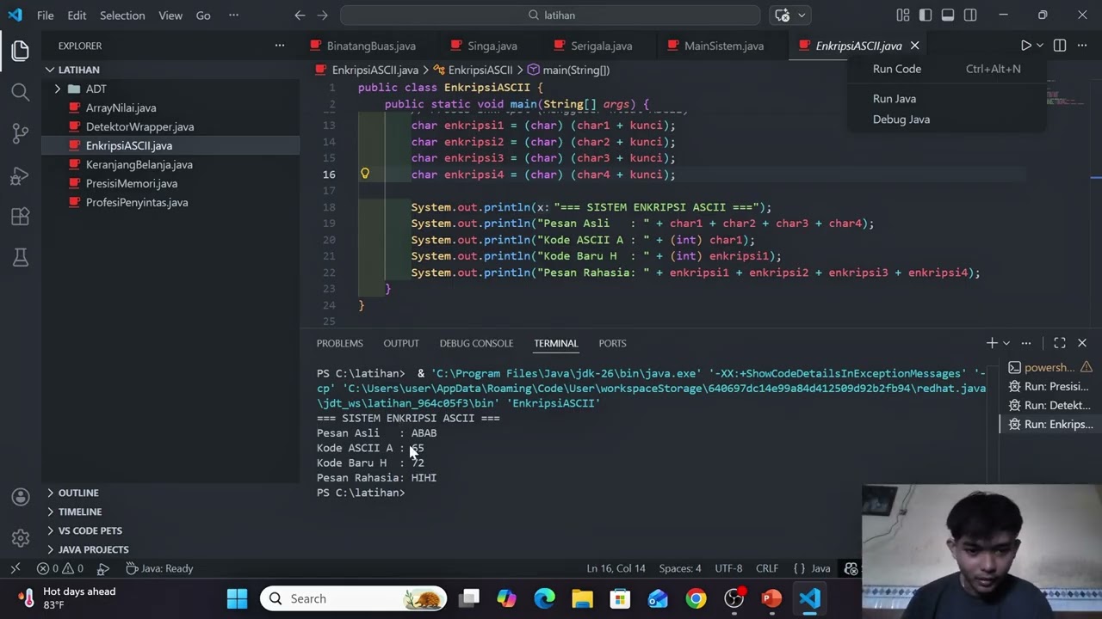Open the Explorer panel ellipsis actions
Image resolution: width=1102 pixels, height=619 pixels.
pos(280,46)
